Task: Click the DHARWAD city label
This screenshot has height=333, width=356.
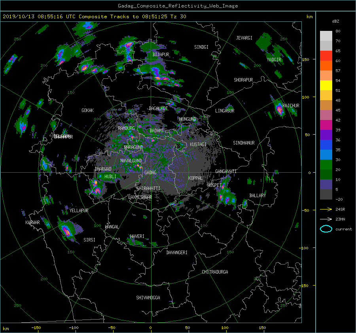Action: 103,169
